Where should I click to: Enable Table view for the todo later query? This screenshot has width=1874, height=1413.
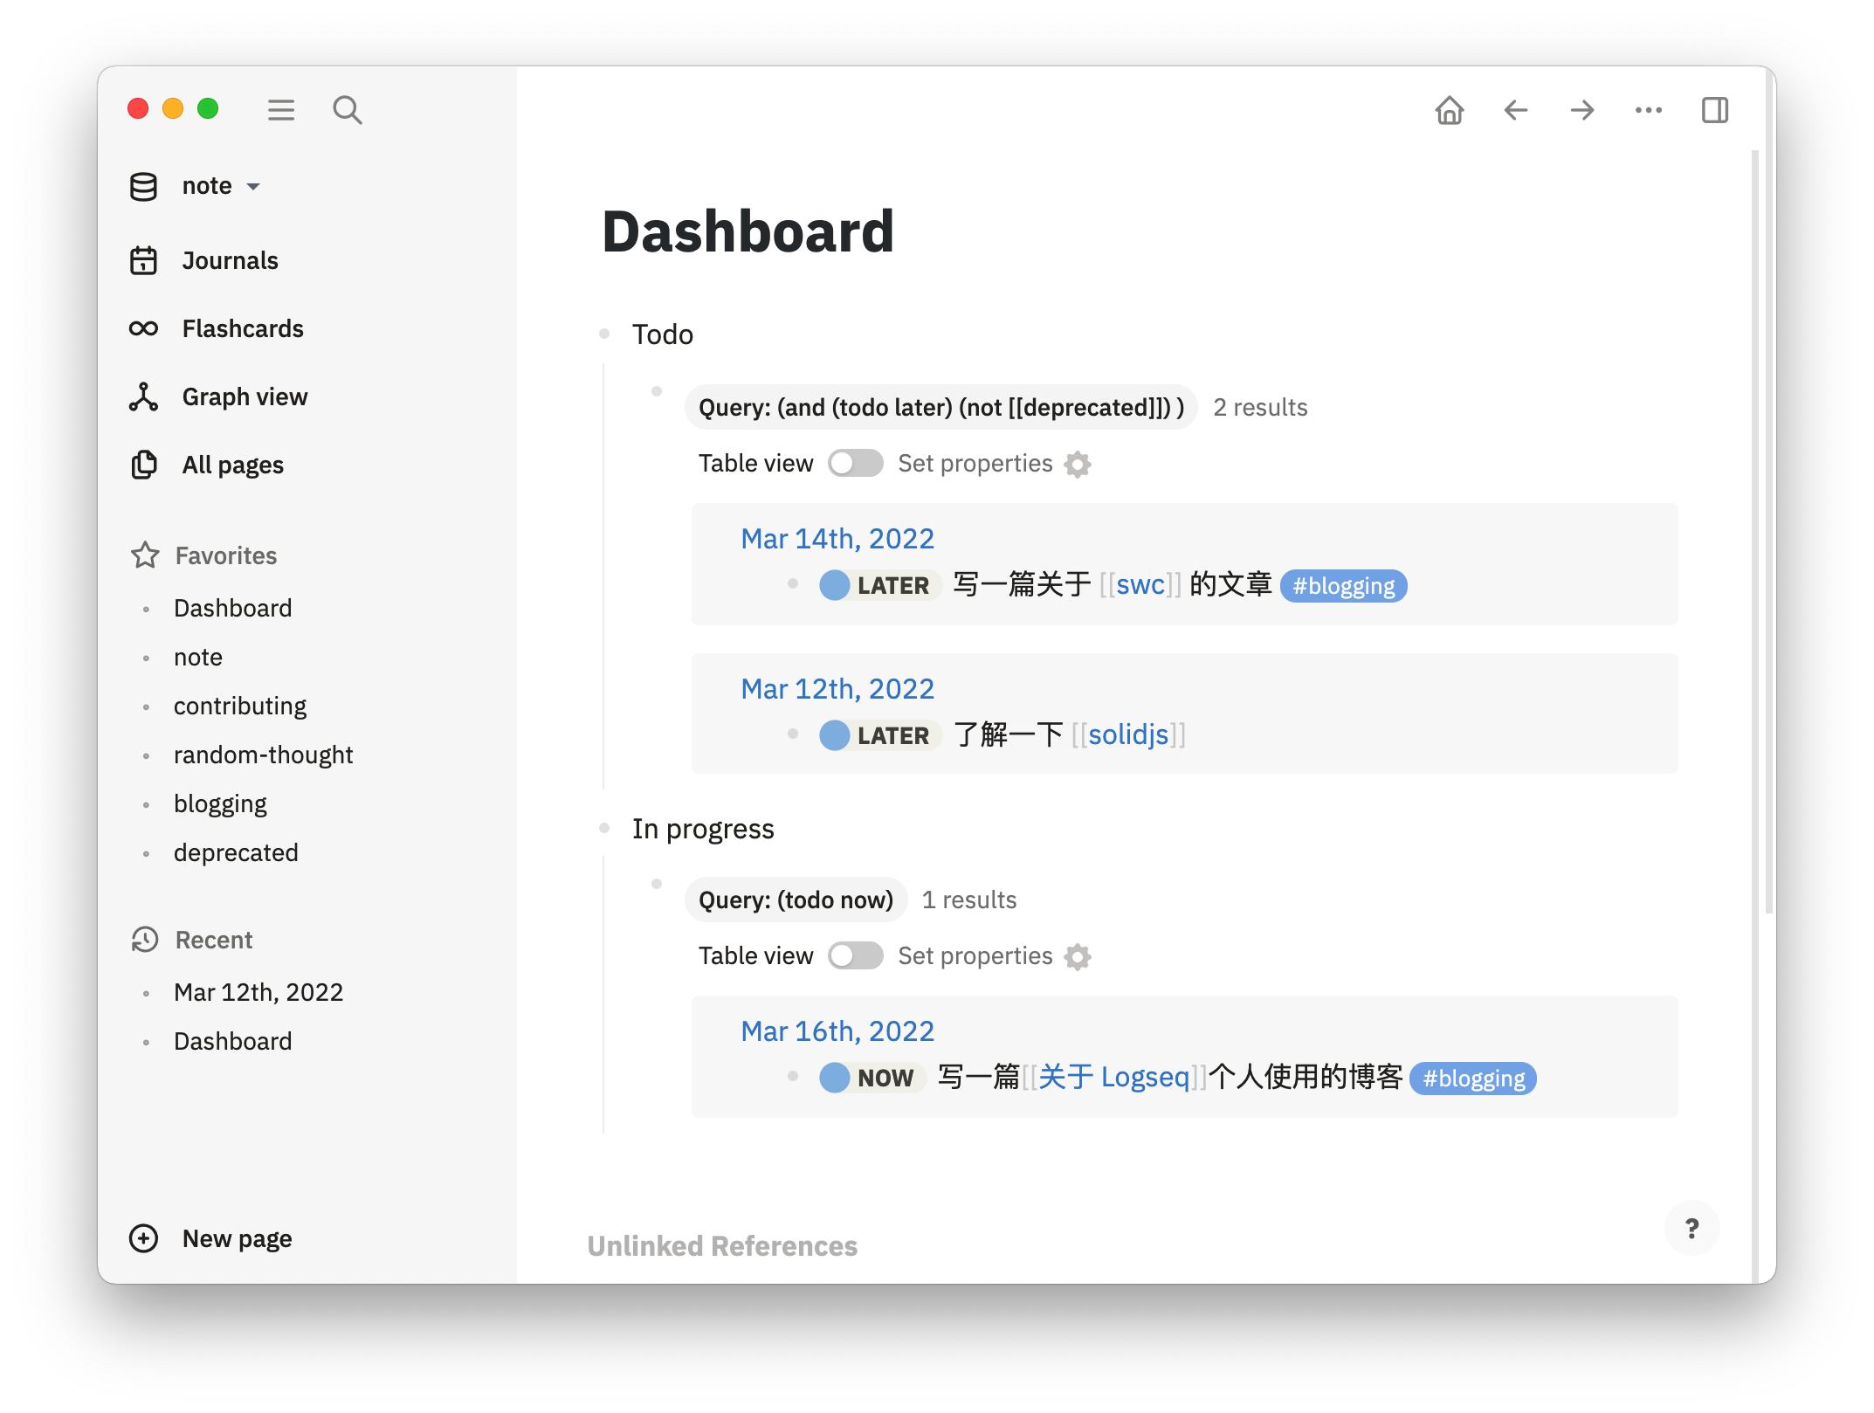click(x=855, y=464)
